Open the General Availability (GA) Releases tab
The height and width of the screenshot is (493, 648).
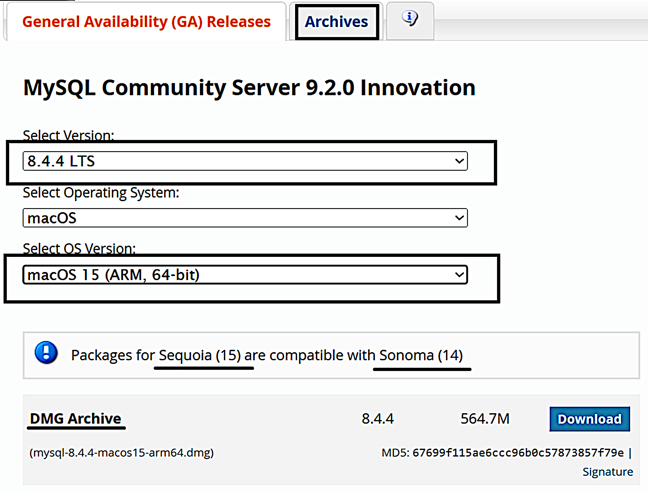[147, 22]
